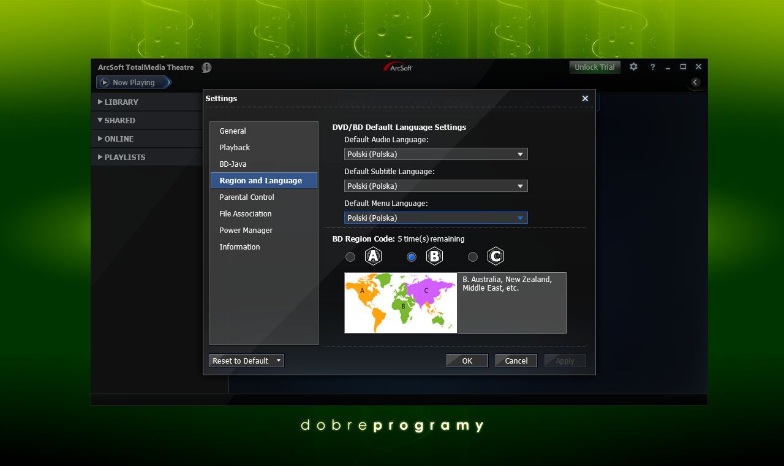Open General settings category
This screenshot has height=466, width=784.
264,131
